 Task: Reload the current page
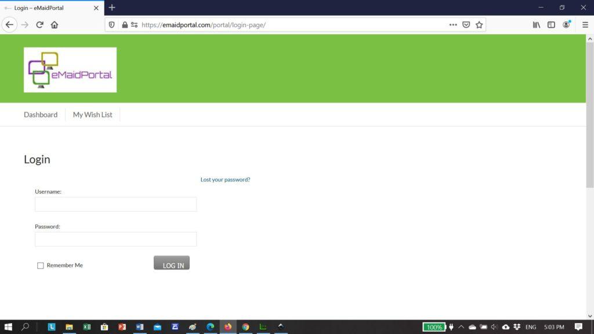[39, 25]
